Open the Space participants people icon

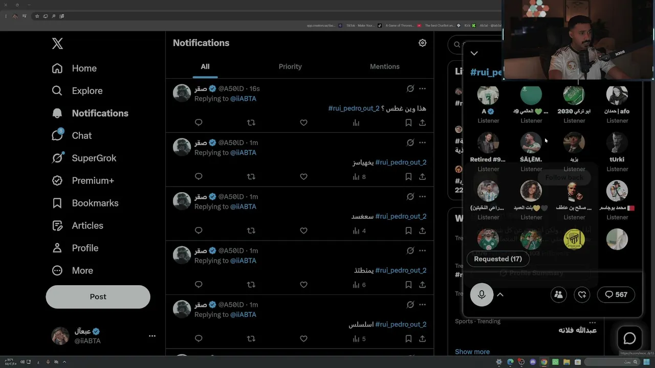[558, 294]
